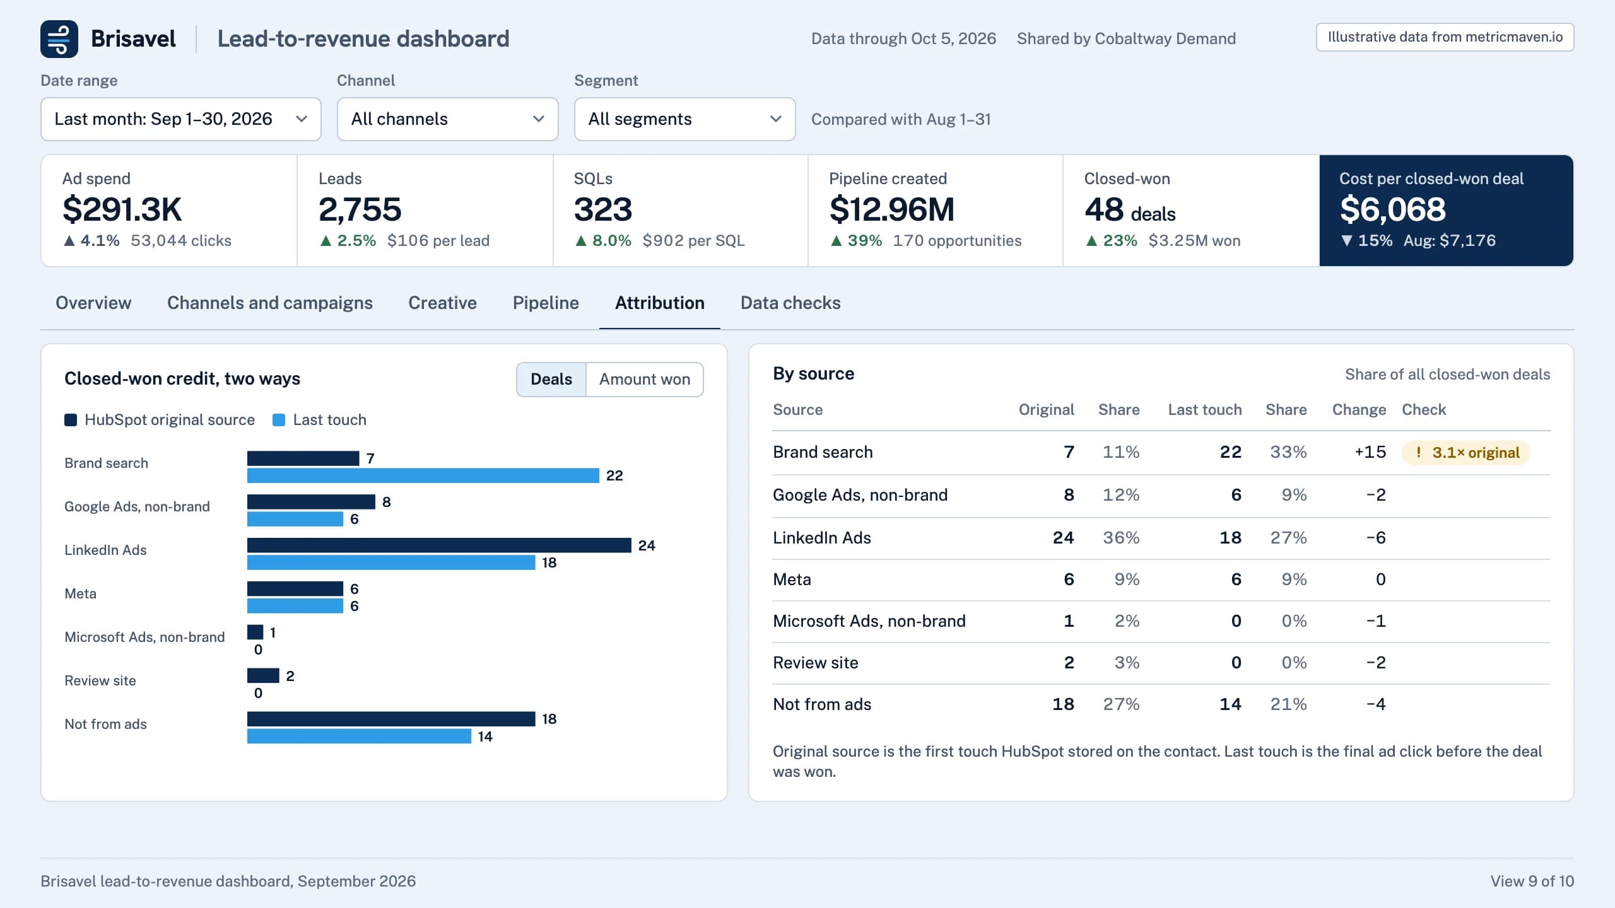The height and width of the screenshot is (908, 1615).
Task: Click the +15 change value for Brand search
Action: coord(1370,452)
